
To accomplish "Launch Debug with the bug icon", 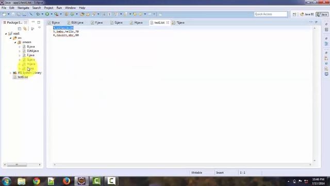I will tap(38, 14).
